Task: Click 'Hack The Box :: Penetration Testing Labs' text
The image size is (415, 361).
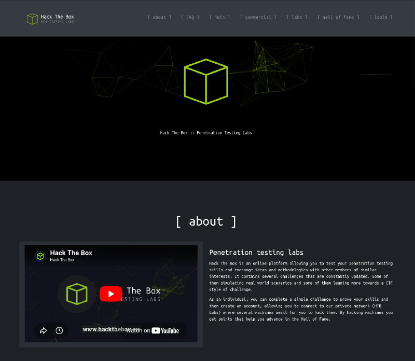Action: pyautogui.click(x=205, y=133)
